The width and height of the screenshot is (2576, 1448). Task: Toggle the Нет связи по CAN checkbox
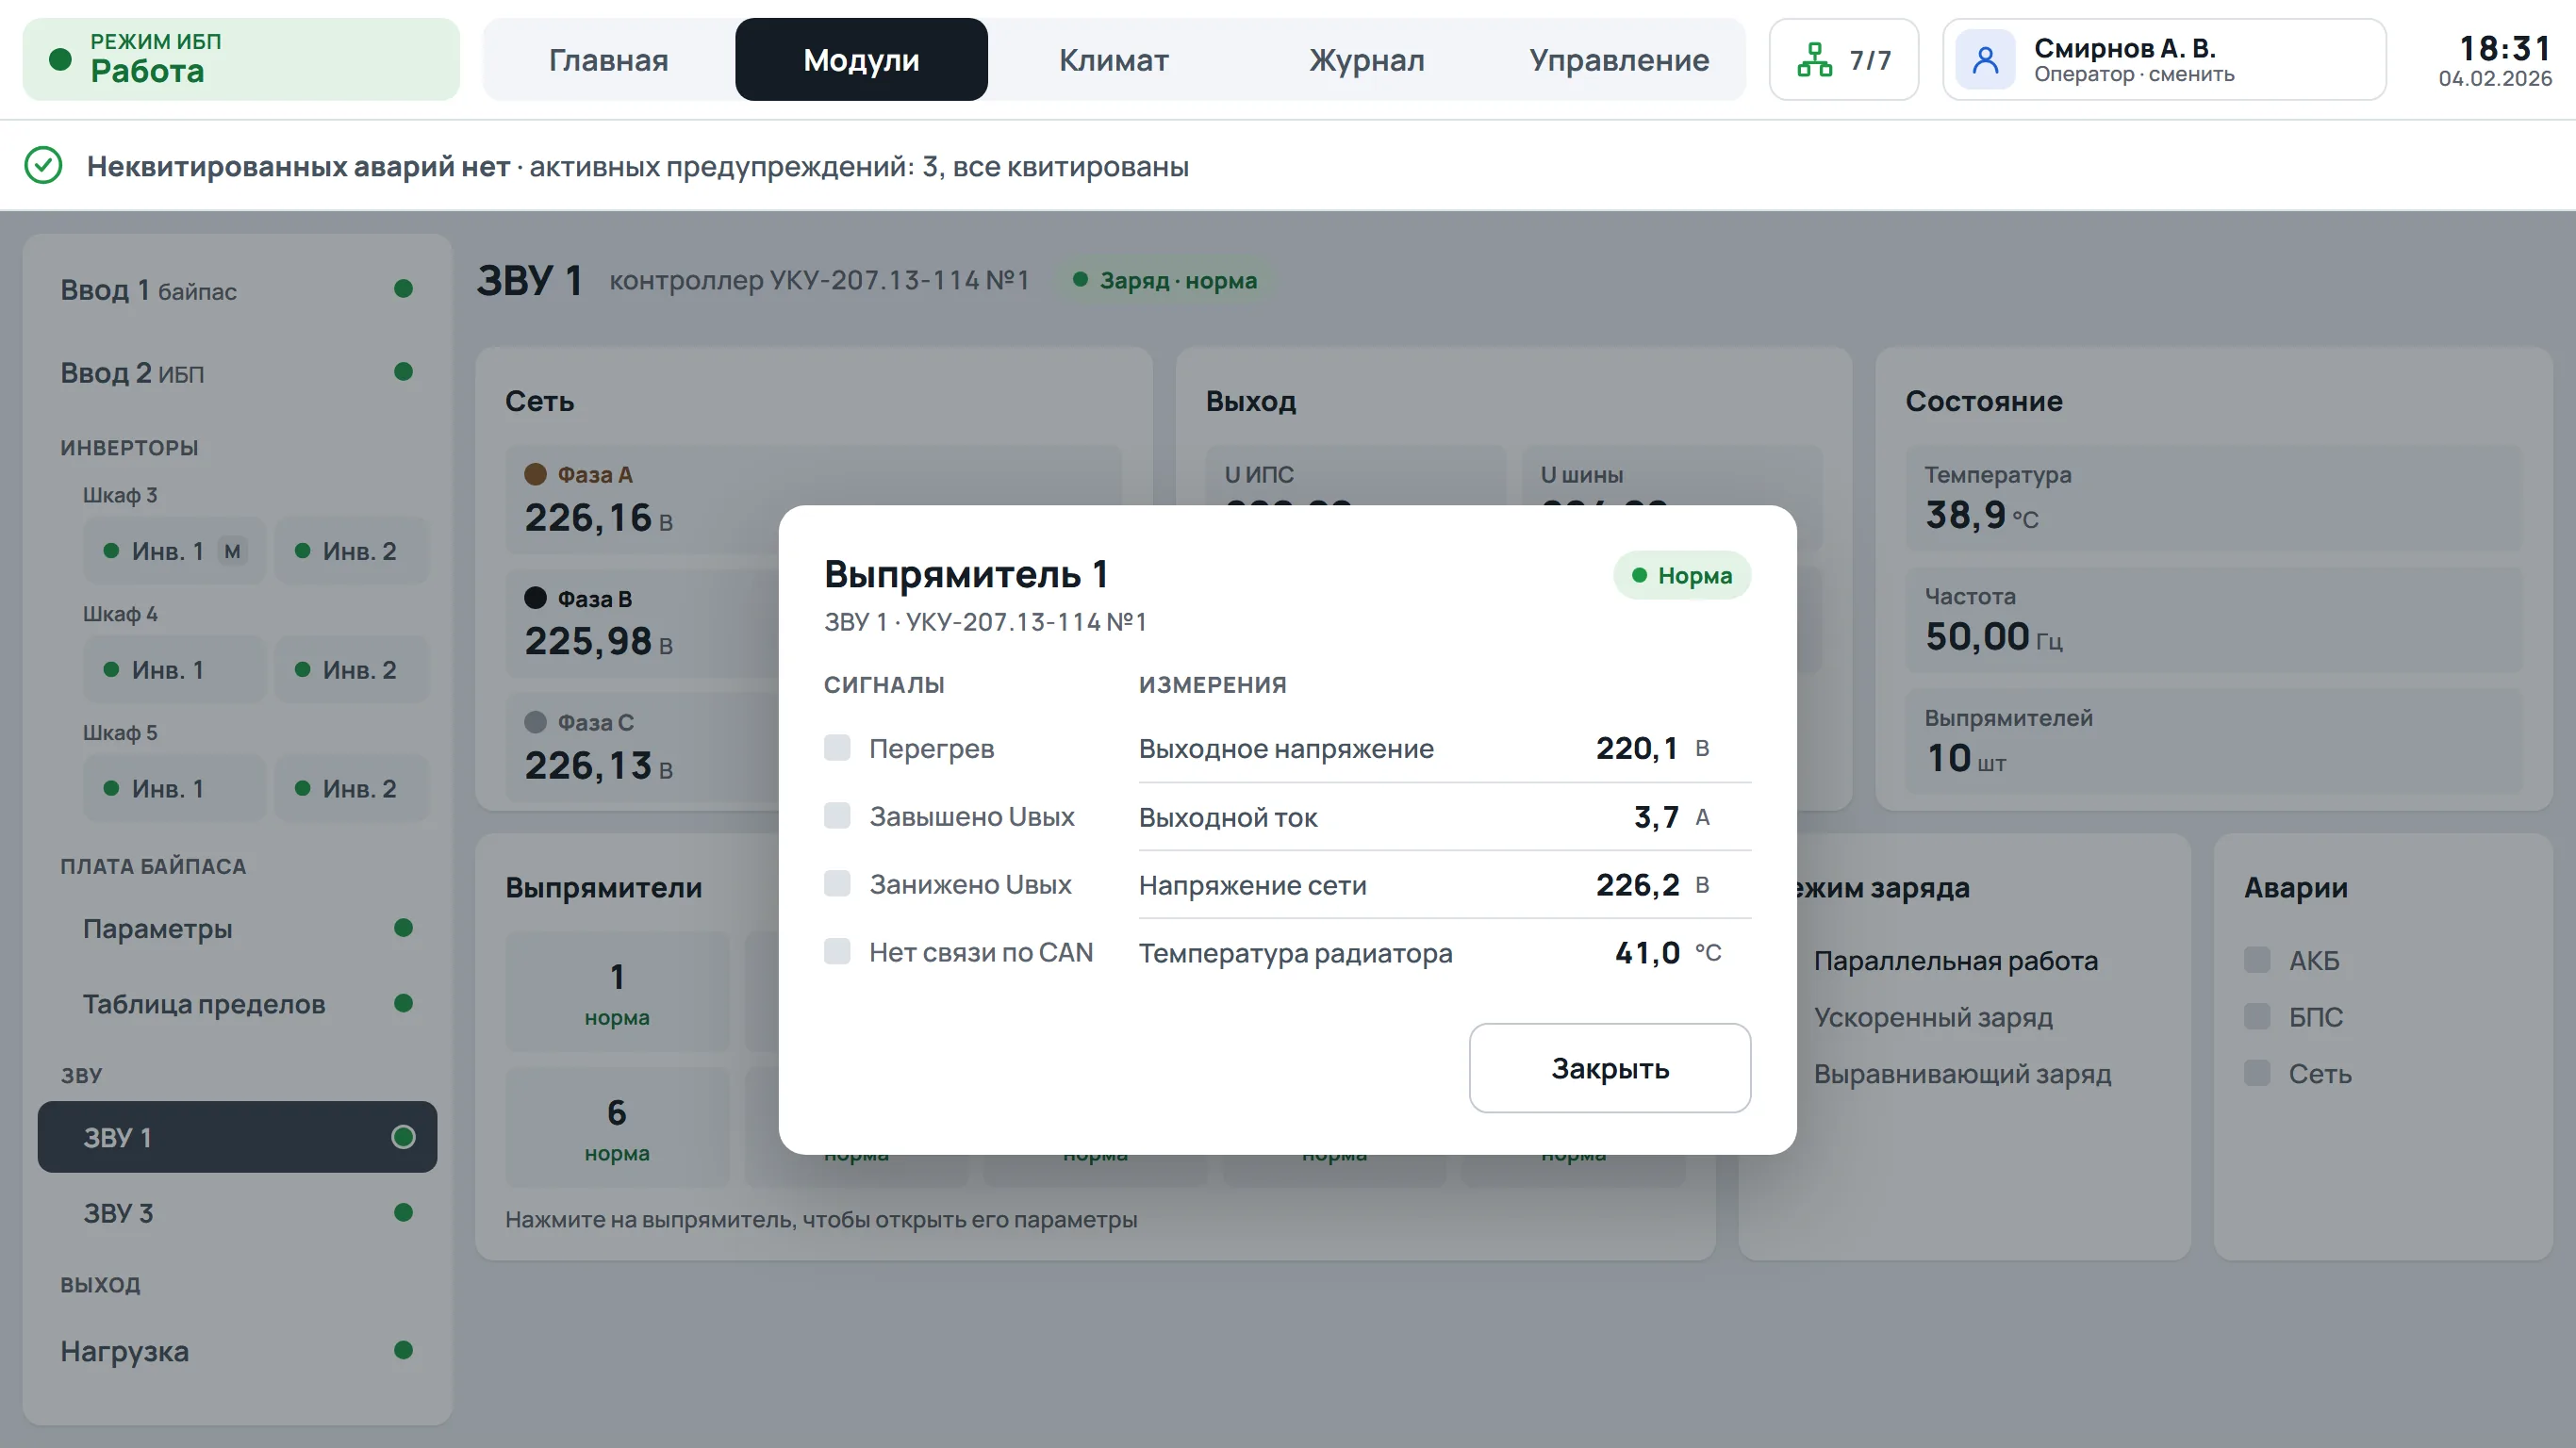coord(837,952)
